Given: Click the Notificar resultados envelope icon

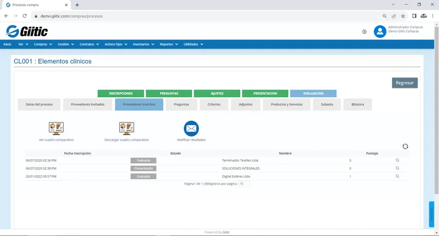Looking at the screenshot, I should pyautogui.click(x=191, y=128).
